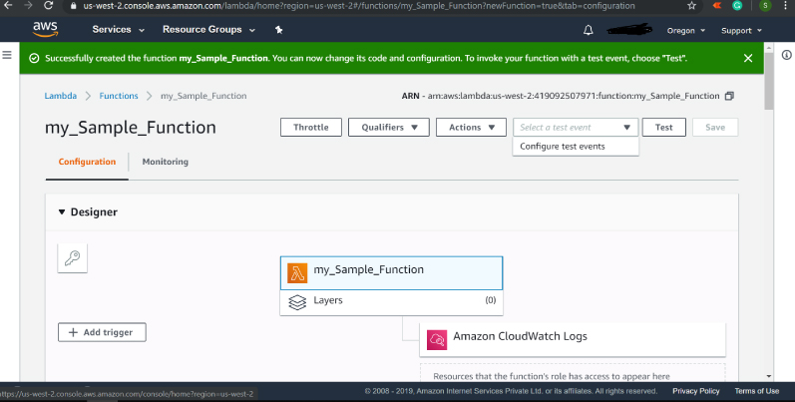Screen dimensions: 795x402
Task: Click the redacted account name menu
Action: coord(629,30)
